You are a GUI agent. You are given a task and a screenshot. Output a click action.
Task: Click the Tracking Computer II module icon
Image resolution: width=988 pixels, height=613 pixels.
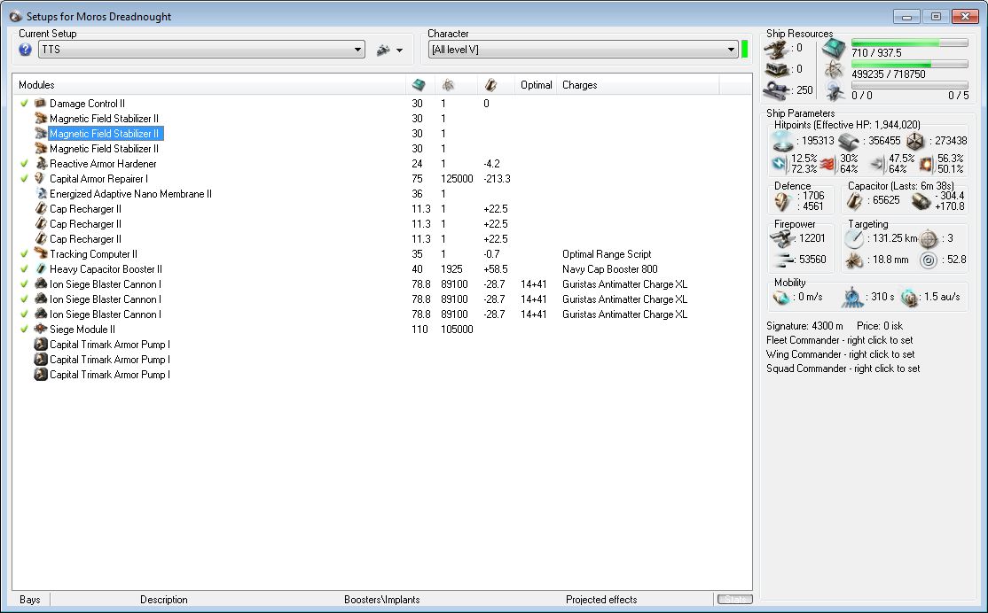click(41, 253)
